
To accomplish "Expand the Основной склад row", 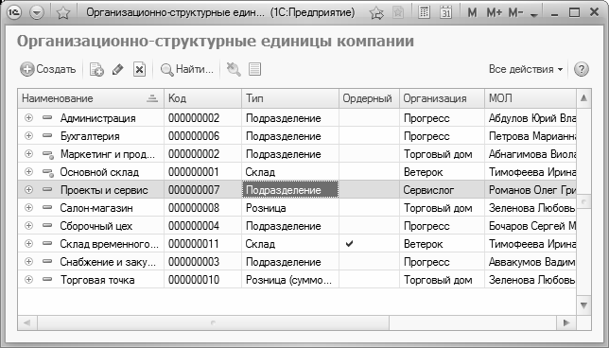I will tap(28, 171).
